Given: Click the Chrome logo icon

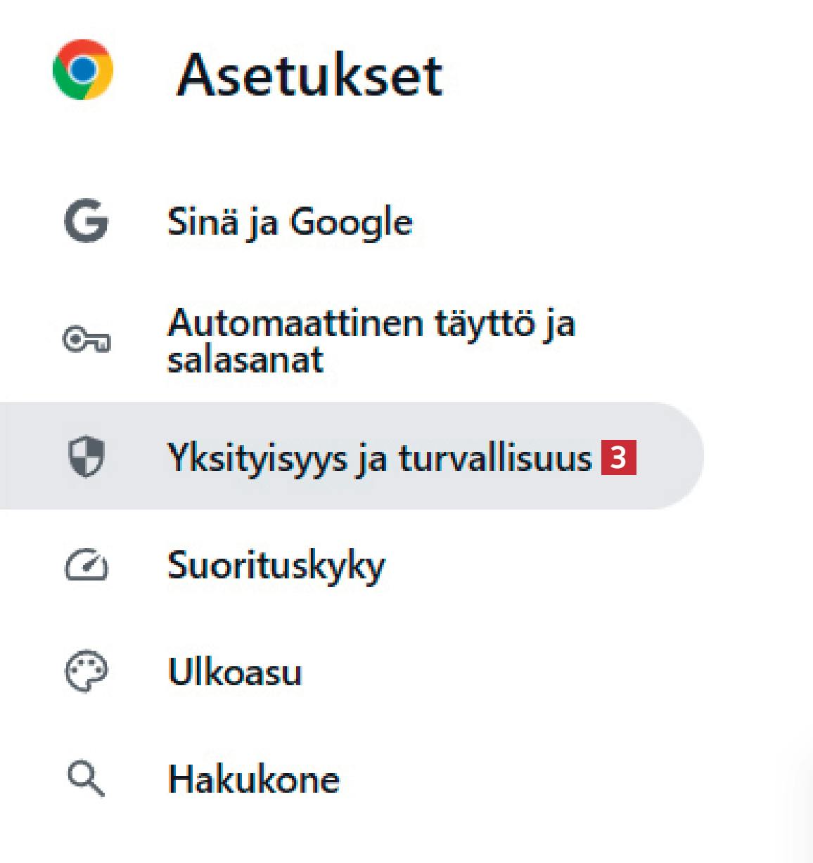Looking at the screenshot, I should click(83, 70).
